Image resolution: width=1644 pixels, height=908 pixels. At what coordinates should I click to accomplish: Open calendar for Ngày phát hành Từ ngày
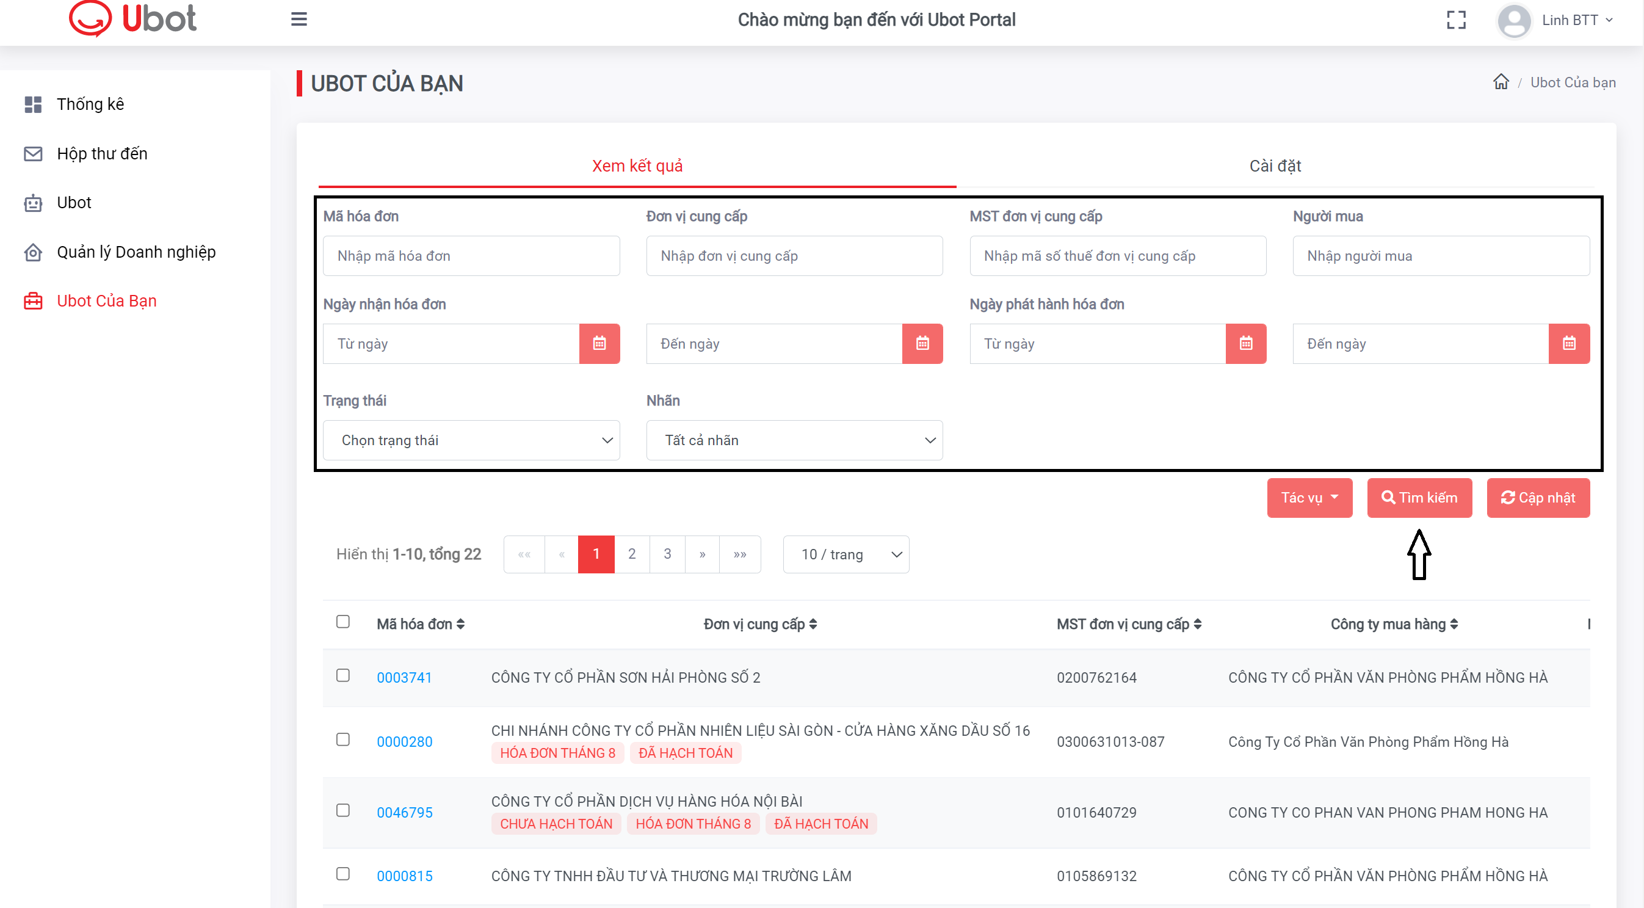tap(1246, 344)
